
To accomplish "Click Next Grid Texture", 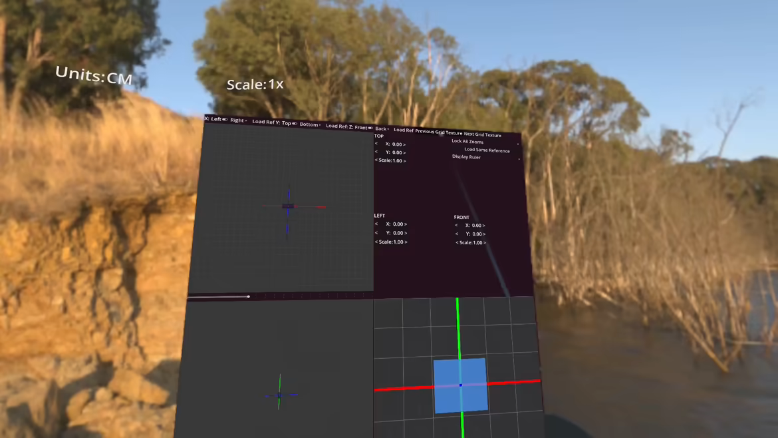I will coord(482,134).
